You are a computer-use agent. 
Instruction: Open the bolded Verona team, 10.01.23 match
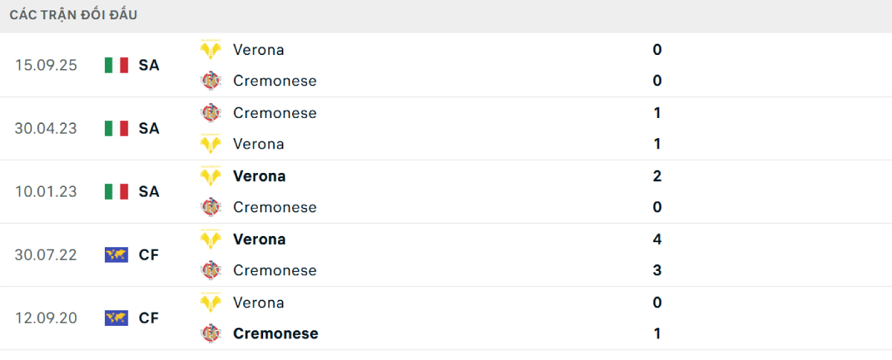pos(259,176)
